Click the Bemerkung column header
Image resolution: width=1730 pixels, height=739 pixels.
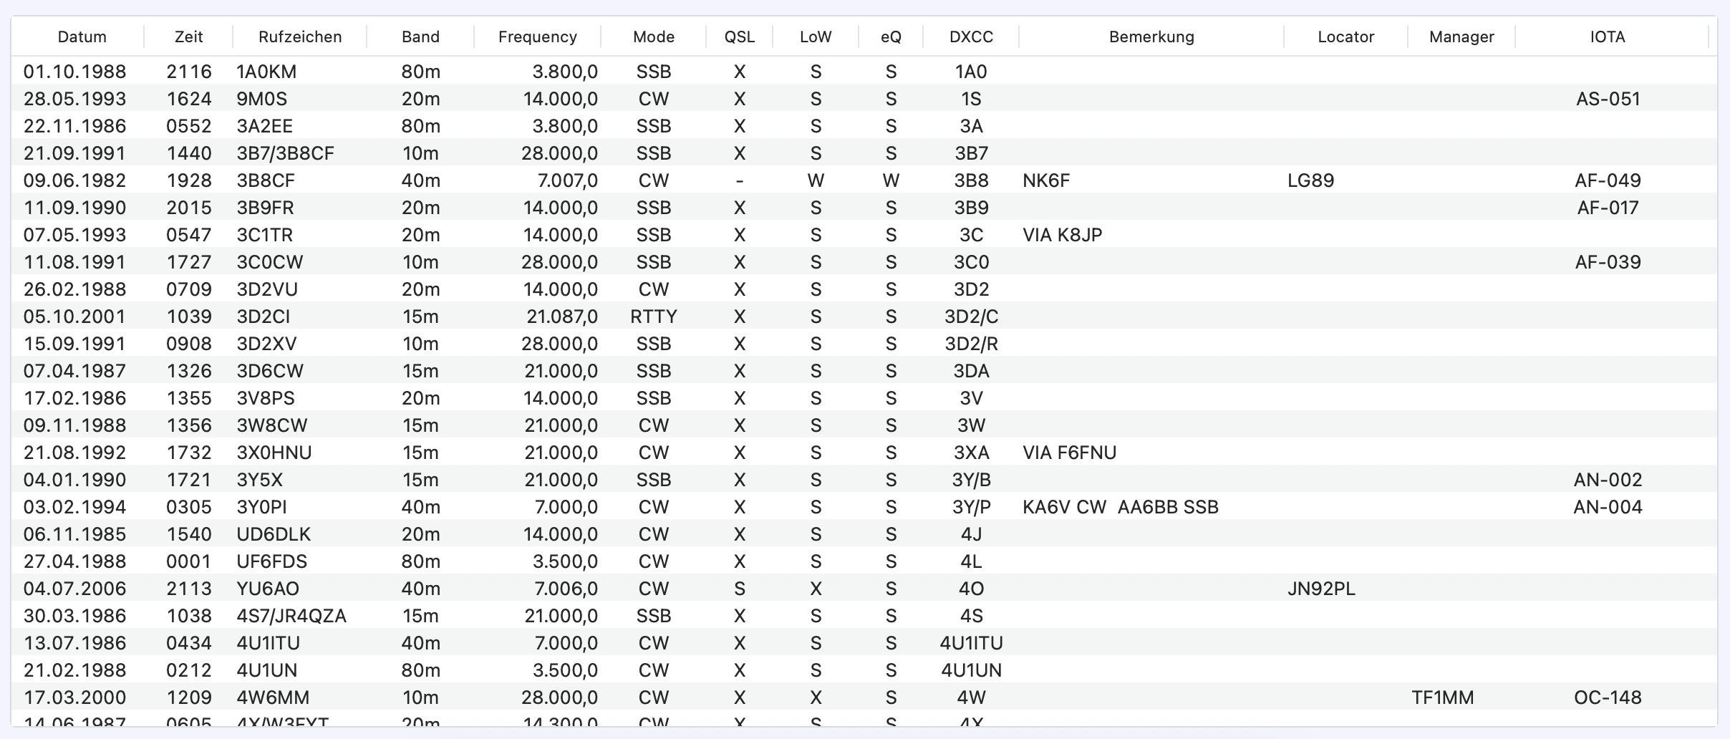1151,37
